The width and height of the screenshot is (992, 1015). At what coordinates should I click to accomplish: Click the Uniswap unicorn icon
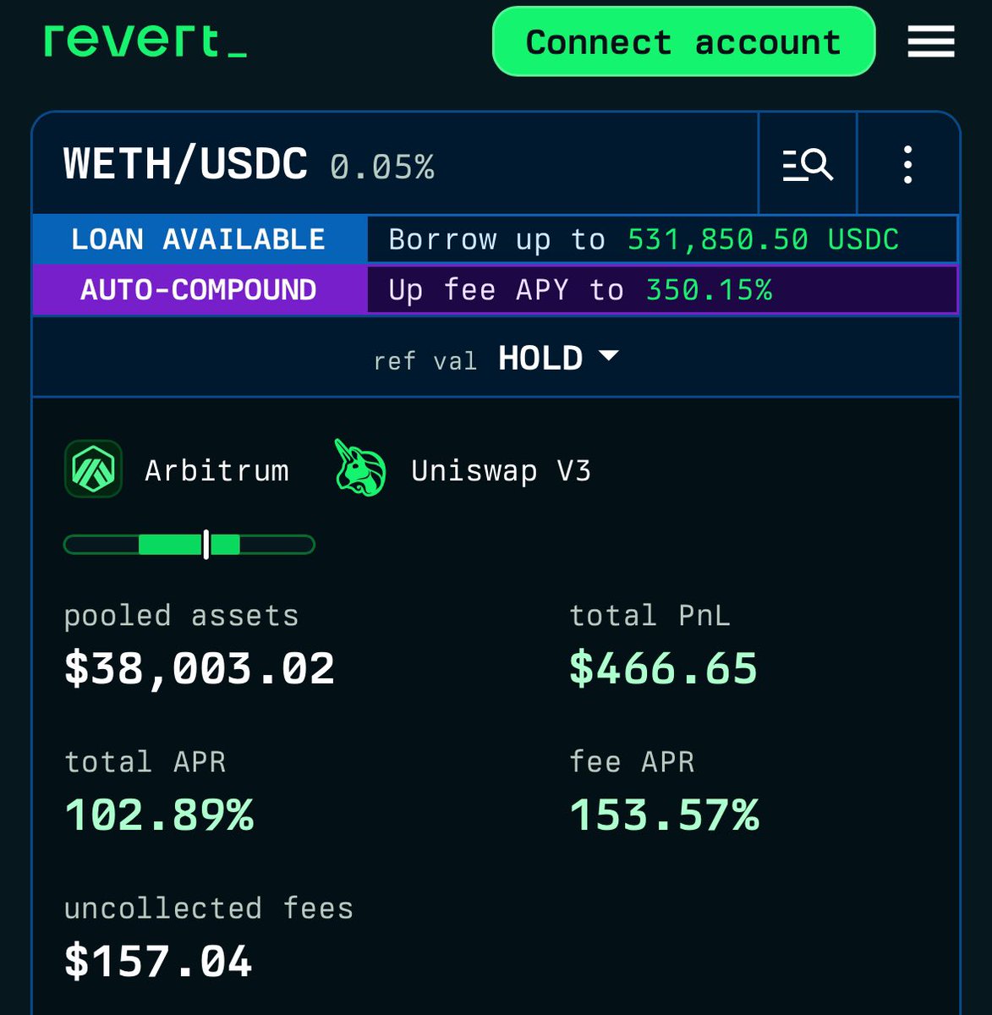360,468
